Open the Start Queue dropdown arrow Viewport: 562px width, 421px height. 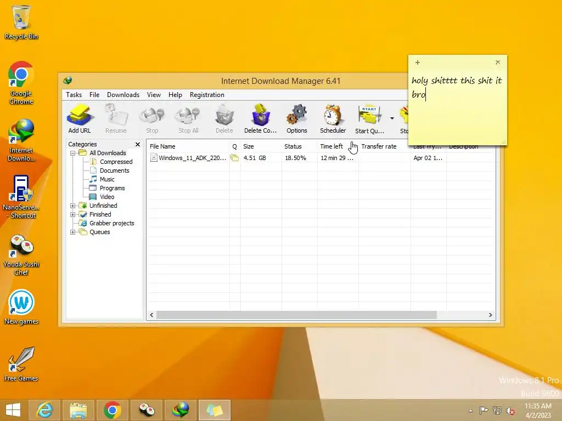[392, 118]
